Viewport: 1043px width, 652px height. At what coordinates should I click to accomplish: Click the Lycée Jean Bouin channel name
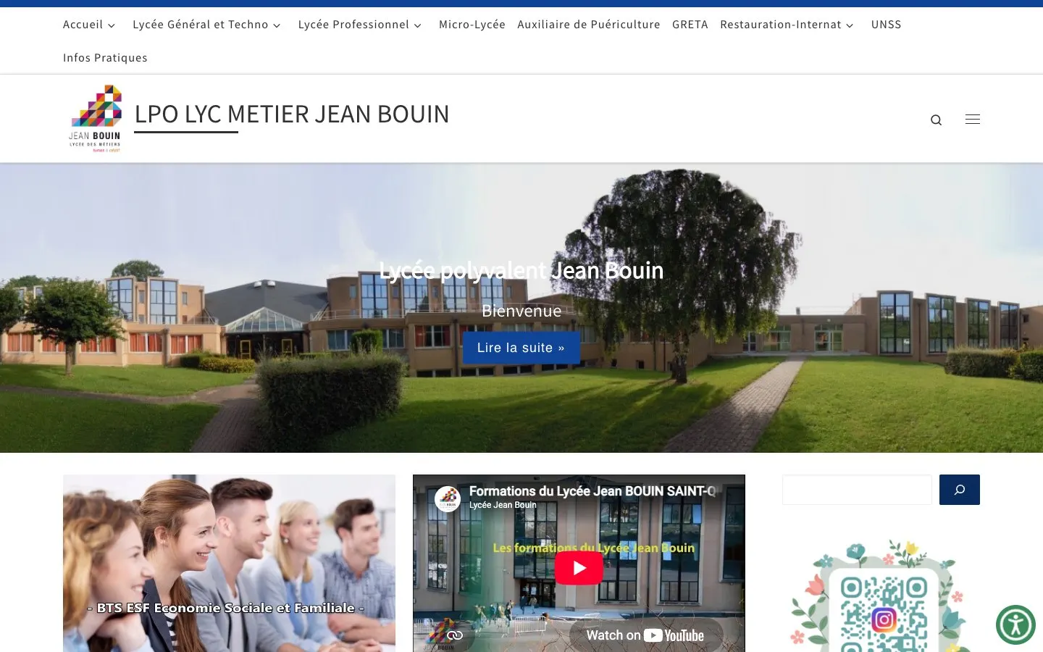(503, 505)
